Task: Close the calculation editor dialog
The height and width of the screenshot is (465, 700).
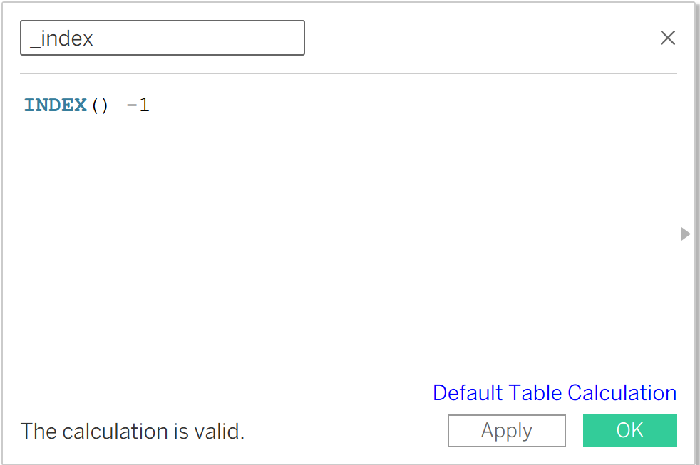Action: [667, 38]
